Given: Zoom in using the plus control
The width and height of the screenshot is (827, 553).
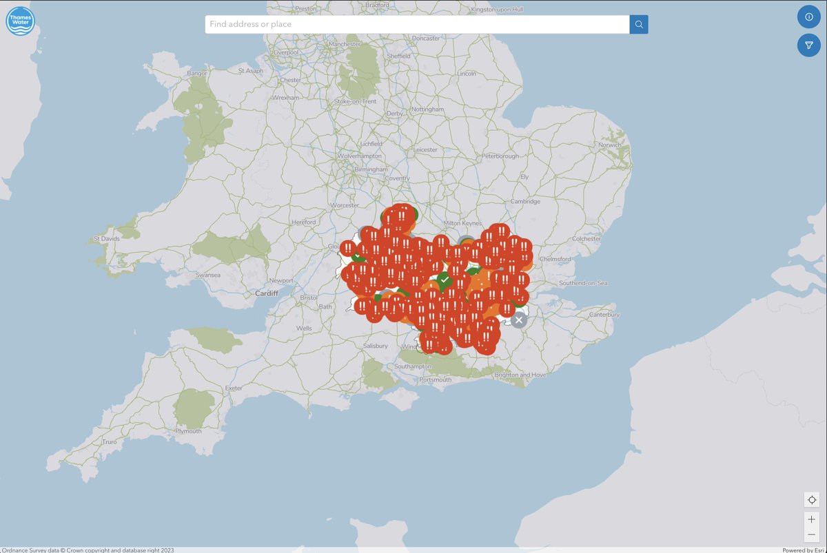Looking at the screenshot, I should pyautogui.click(x=811, y=519).
